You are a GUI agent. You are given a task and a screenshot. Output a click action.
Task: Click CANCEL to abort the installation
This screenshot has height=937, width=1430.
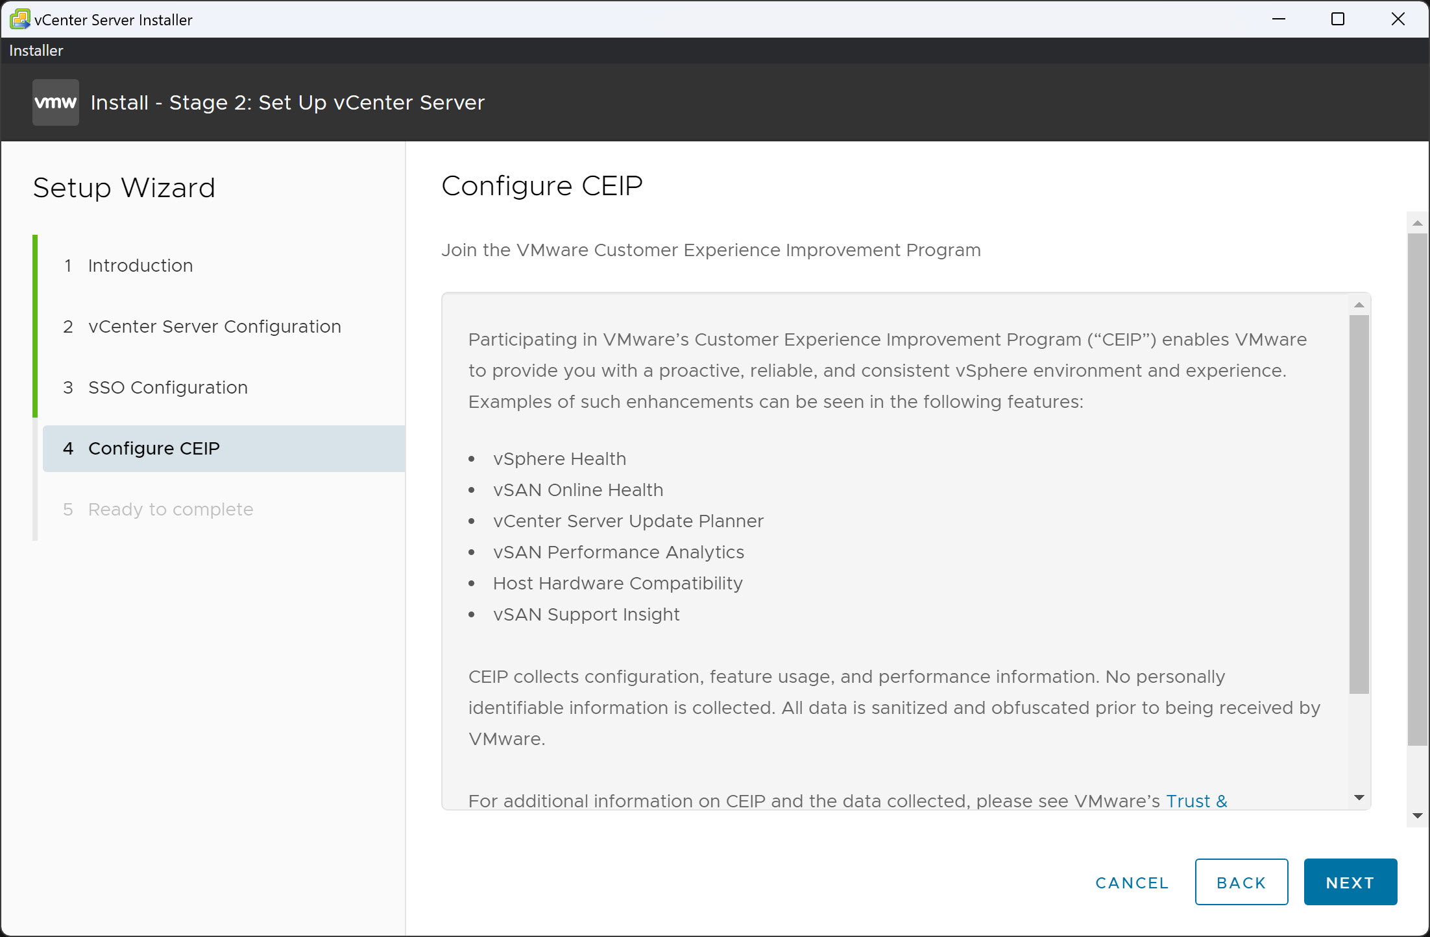click(1132, 882)
